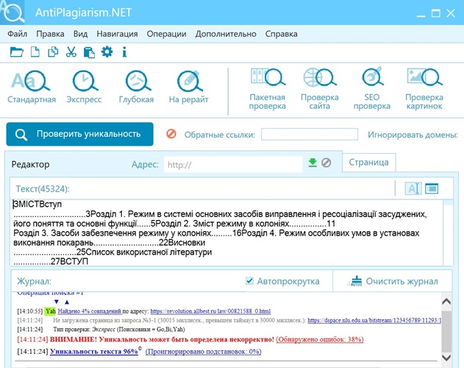Click the copy icon in toolbar
Screen dimensions: 464x368
point(53,52)
